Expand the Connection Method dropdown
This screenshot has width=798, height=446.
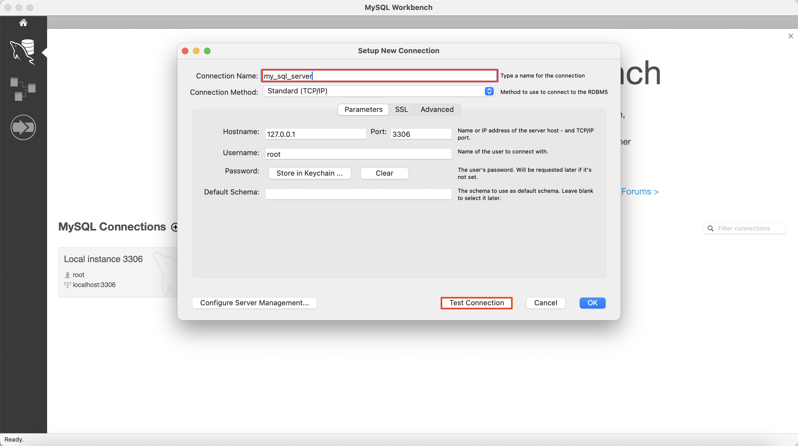[x=489, y=91]
